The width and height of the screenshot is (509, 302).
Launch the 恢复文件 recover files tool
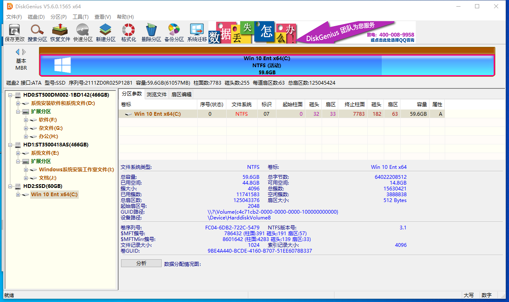coord(60,33)
